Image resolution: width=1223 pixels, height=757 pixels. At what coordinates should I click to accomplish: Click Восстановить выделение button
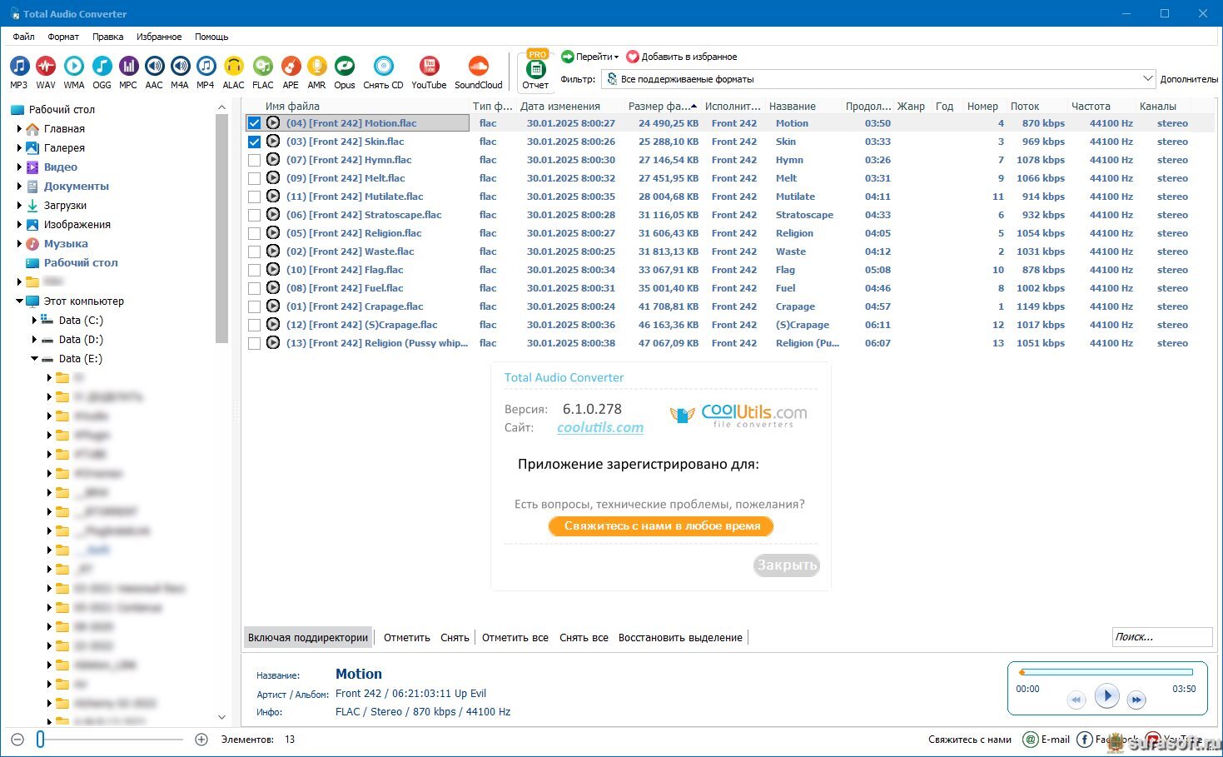pyautogui.click(x=680, y=638)
